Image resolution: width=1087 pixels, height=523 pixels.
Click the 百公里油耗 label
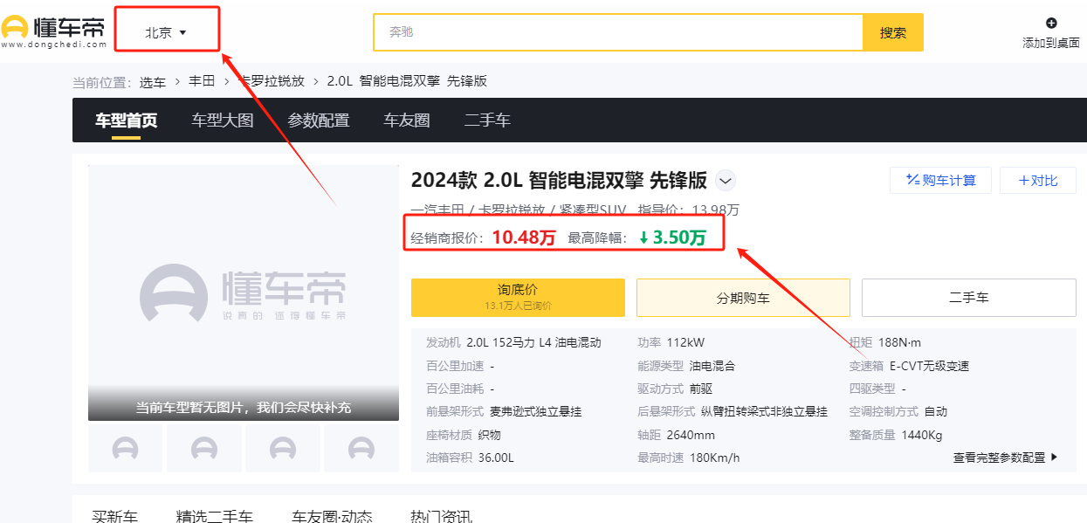pyautogui.click(x=455, y=389)
